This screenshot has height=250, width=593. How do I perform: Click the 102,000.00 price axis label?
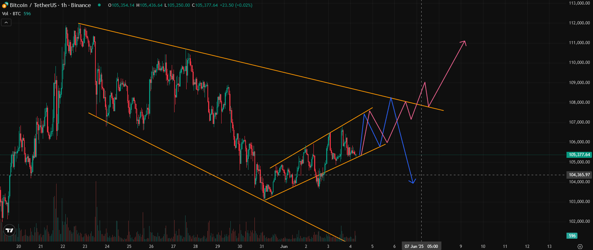pyautogui.click(x=579, y=221)
